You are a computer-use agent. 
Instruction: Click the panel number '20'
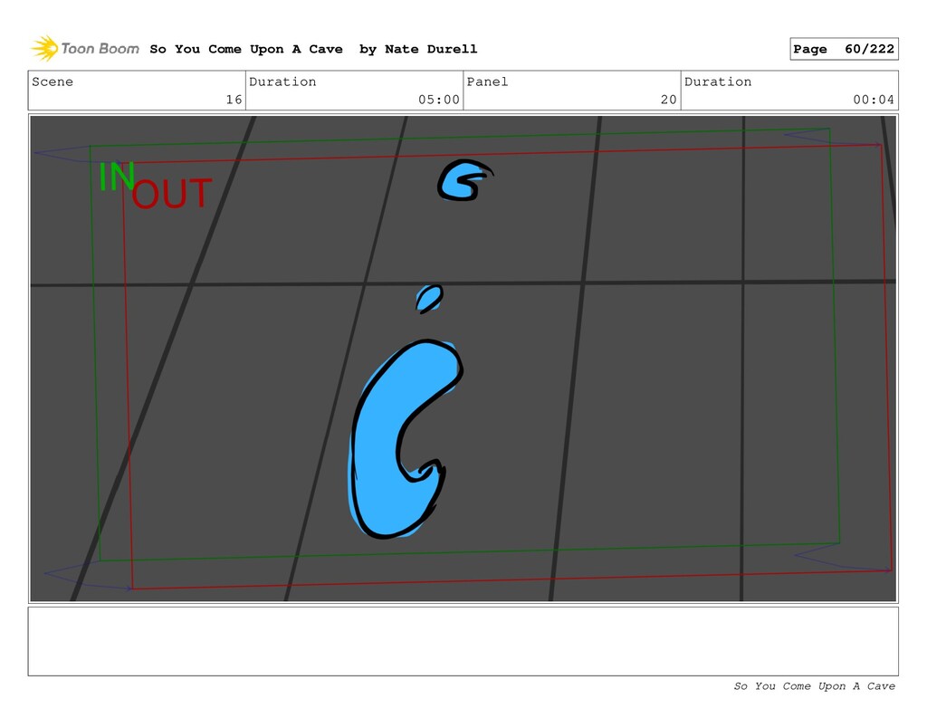(669, 100)
